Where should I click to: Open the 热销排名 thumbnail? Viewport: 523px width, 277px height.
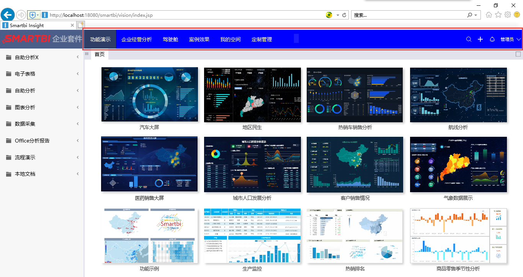tap(355, 236)
